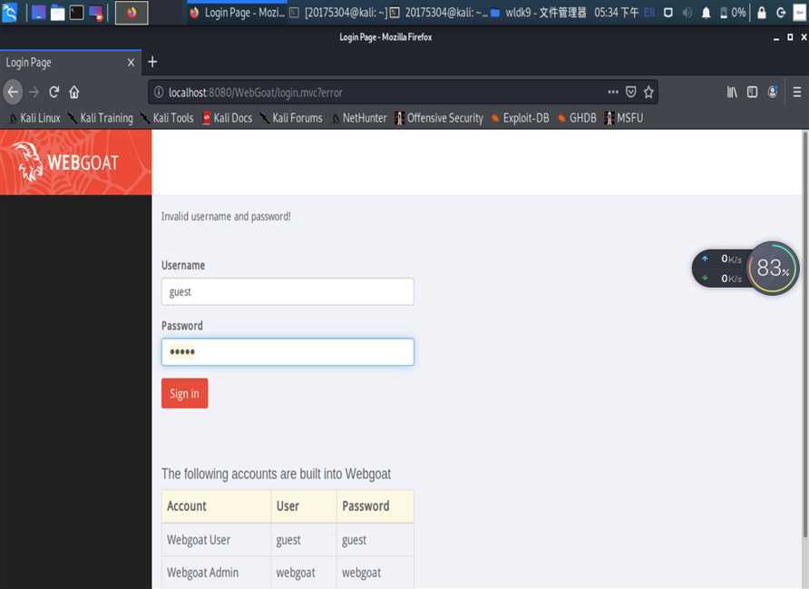Click the logout icon in top panel
This screenshot has width=809, height=589.
point(781,13)
